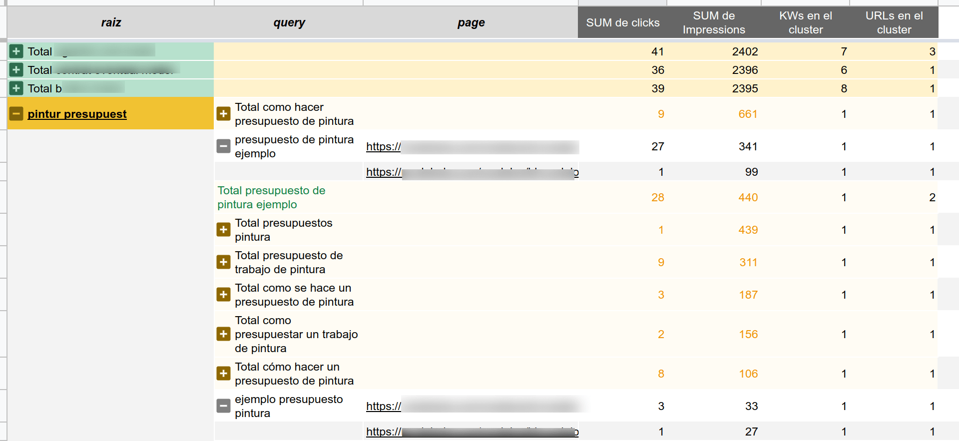Select green Total presupuesto de pintura ejemplo
The height and width of the screenshot is (441, 959).
click(271, 197)
